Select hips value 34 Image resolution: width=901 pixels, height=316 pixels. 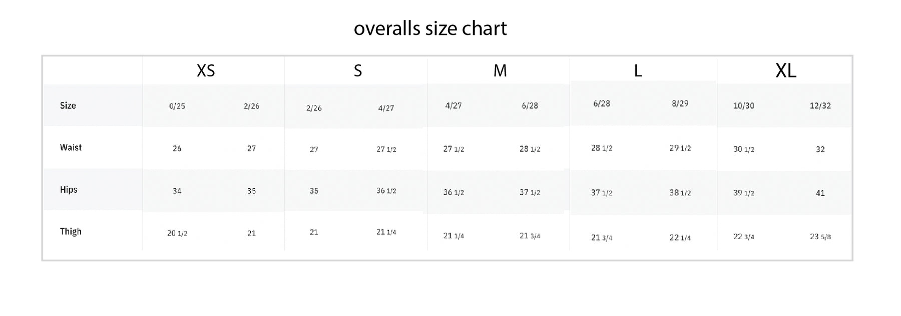tap(177, 191)
